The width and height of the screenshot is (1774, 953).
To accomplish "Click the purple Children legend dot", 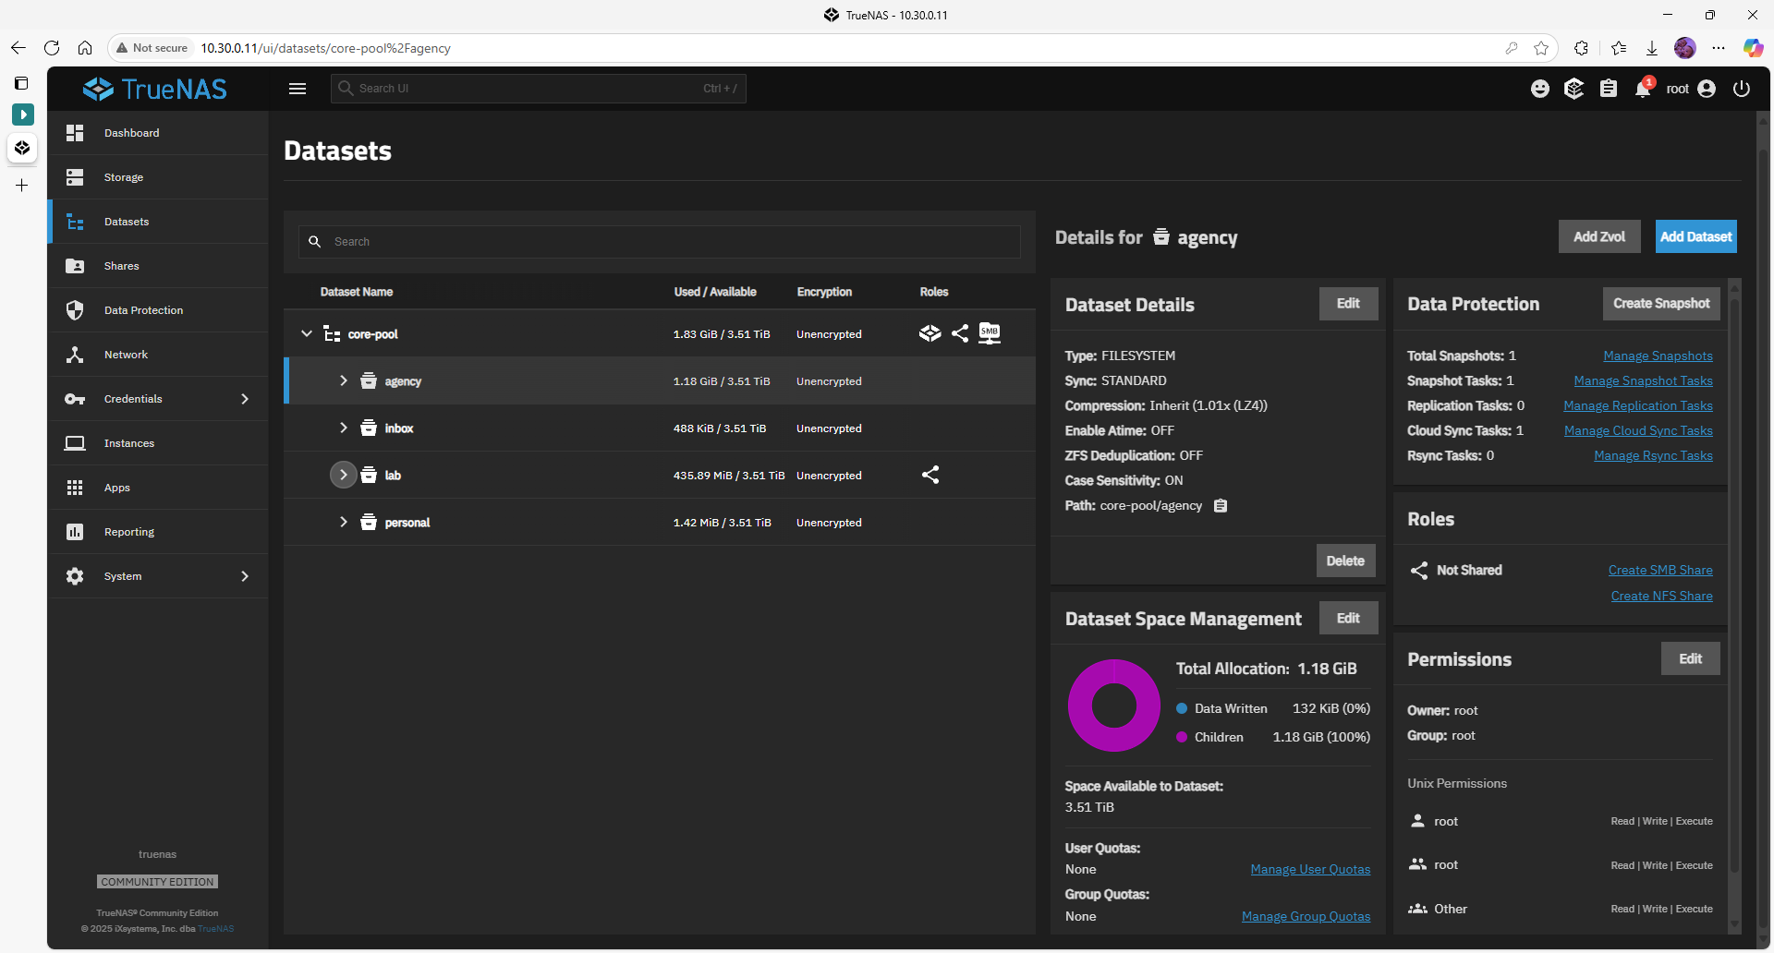I will pos(1182,737).
